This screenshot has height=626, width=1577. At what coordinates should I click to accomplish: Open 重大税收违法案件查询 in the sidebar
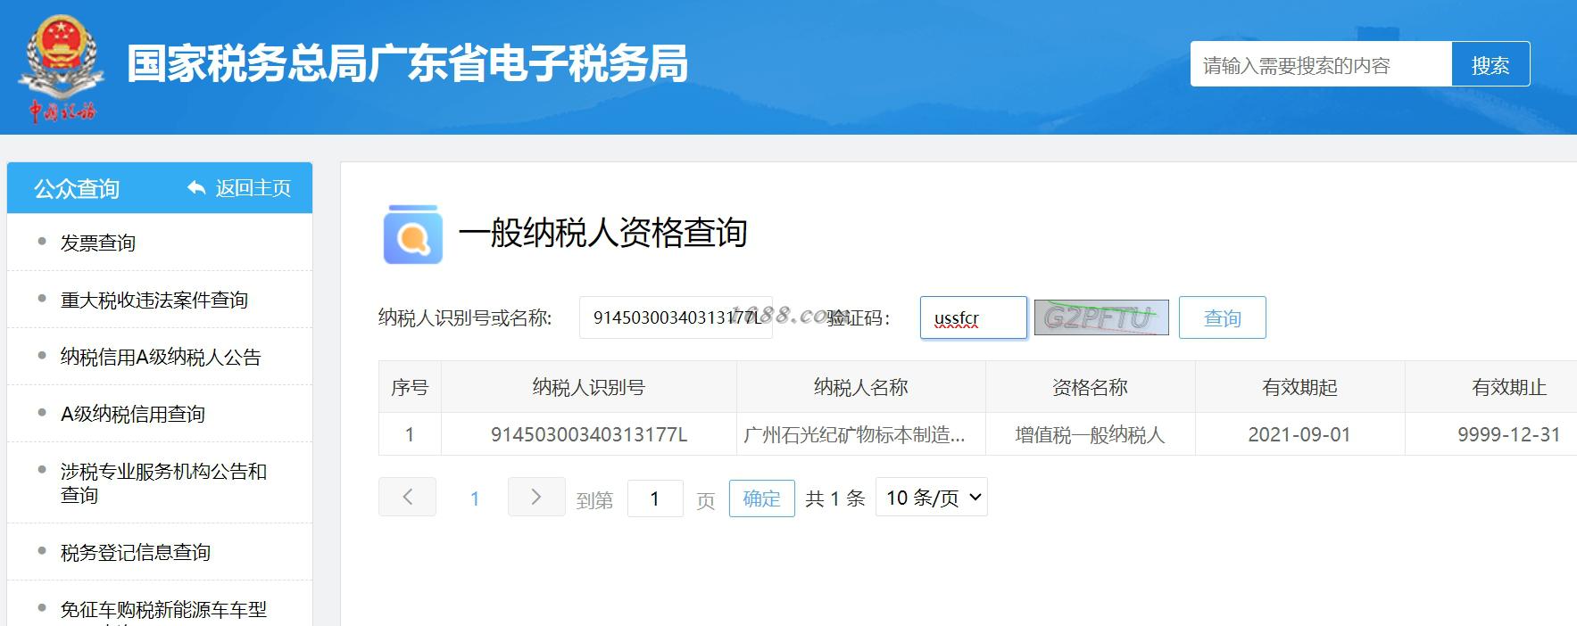click(x=154, y=300)
